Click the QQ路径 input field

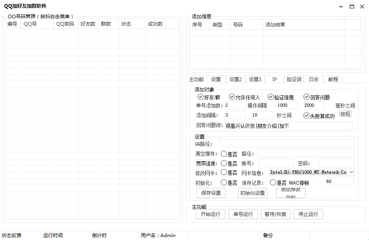point(288,143)
